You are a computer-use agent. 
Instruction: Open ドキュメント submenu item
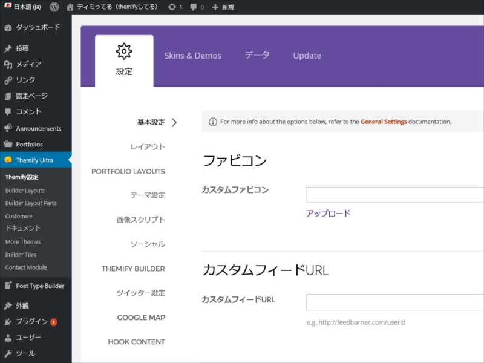click(23, 229)
